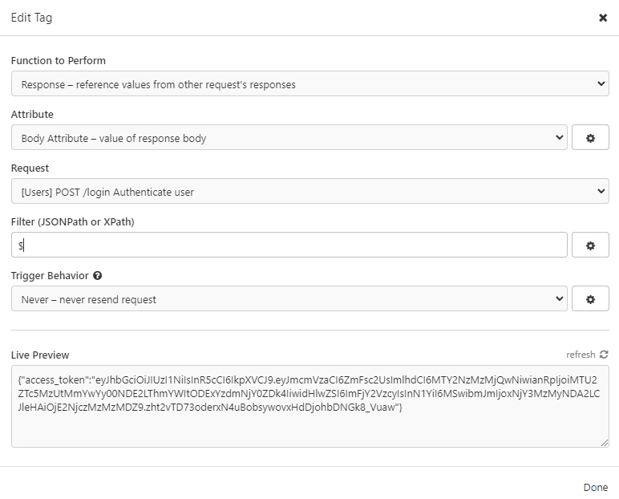Grab the Live Preview resize handle

pos(605,443)
